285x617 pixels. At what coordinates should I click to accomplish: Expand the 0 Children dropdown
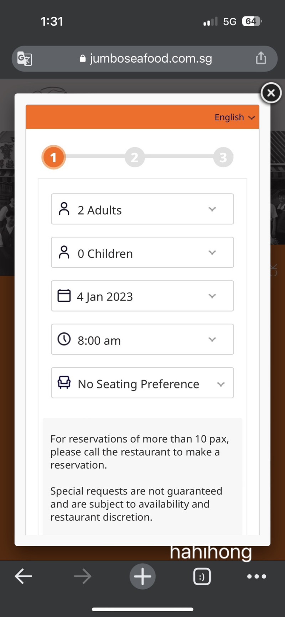(x=142, y=252)
